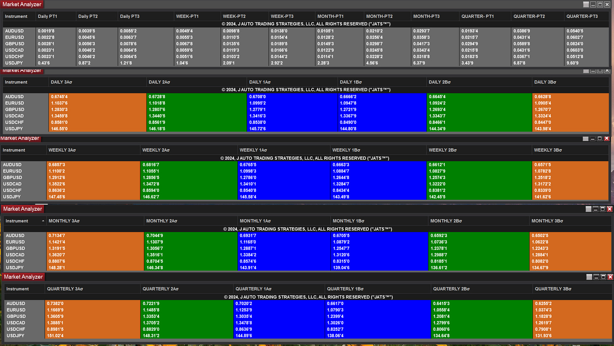The width and height of the screenshot is (614, 346).
Task: Click the blue cell with value 1.2779'1
Action: coord(293,109)
